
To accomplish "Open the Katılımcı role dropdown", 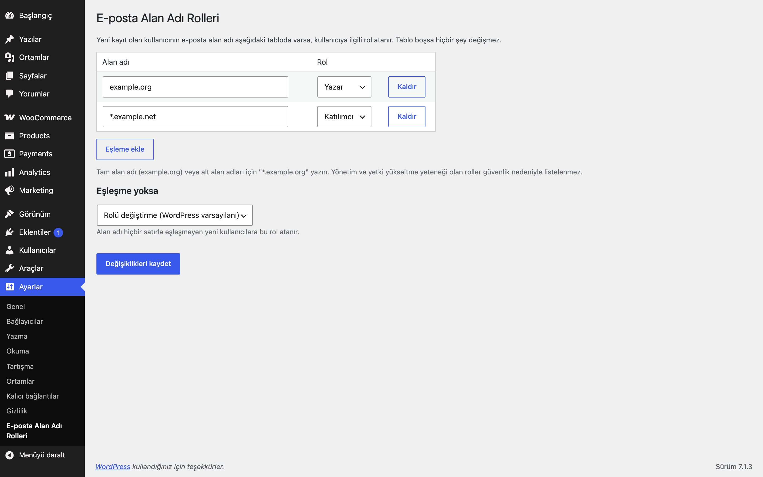I will (344, 116).
